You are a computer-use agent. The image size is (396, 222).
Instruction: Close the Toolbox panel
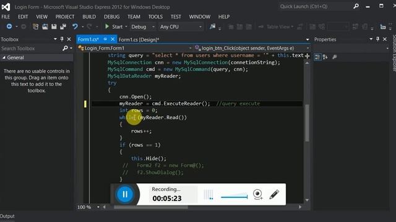pos(69,39)
